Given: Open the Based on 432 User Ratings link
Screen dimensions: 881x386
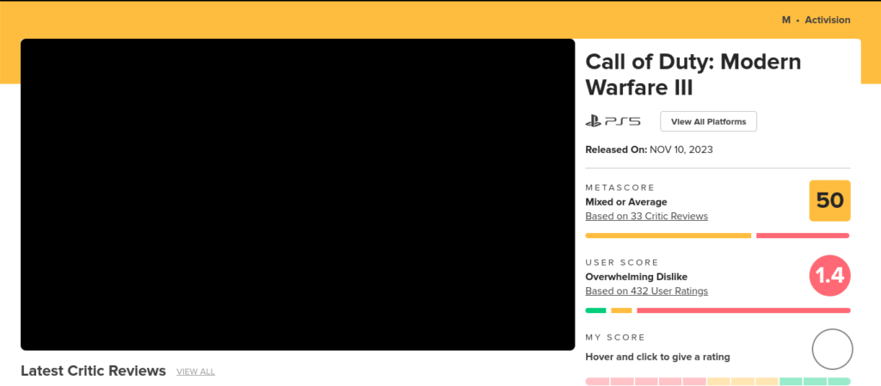Looking at the screenshot, I should (647, 291).
